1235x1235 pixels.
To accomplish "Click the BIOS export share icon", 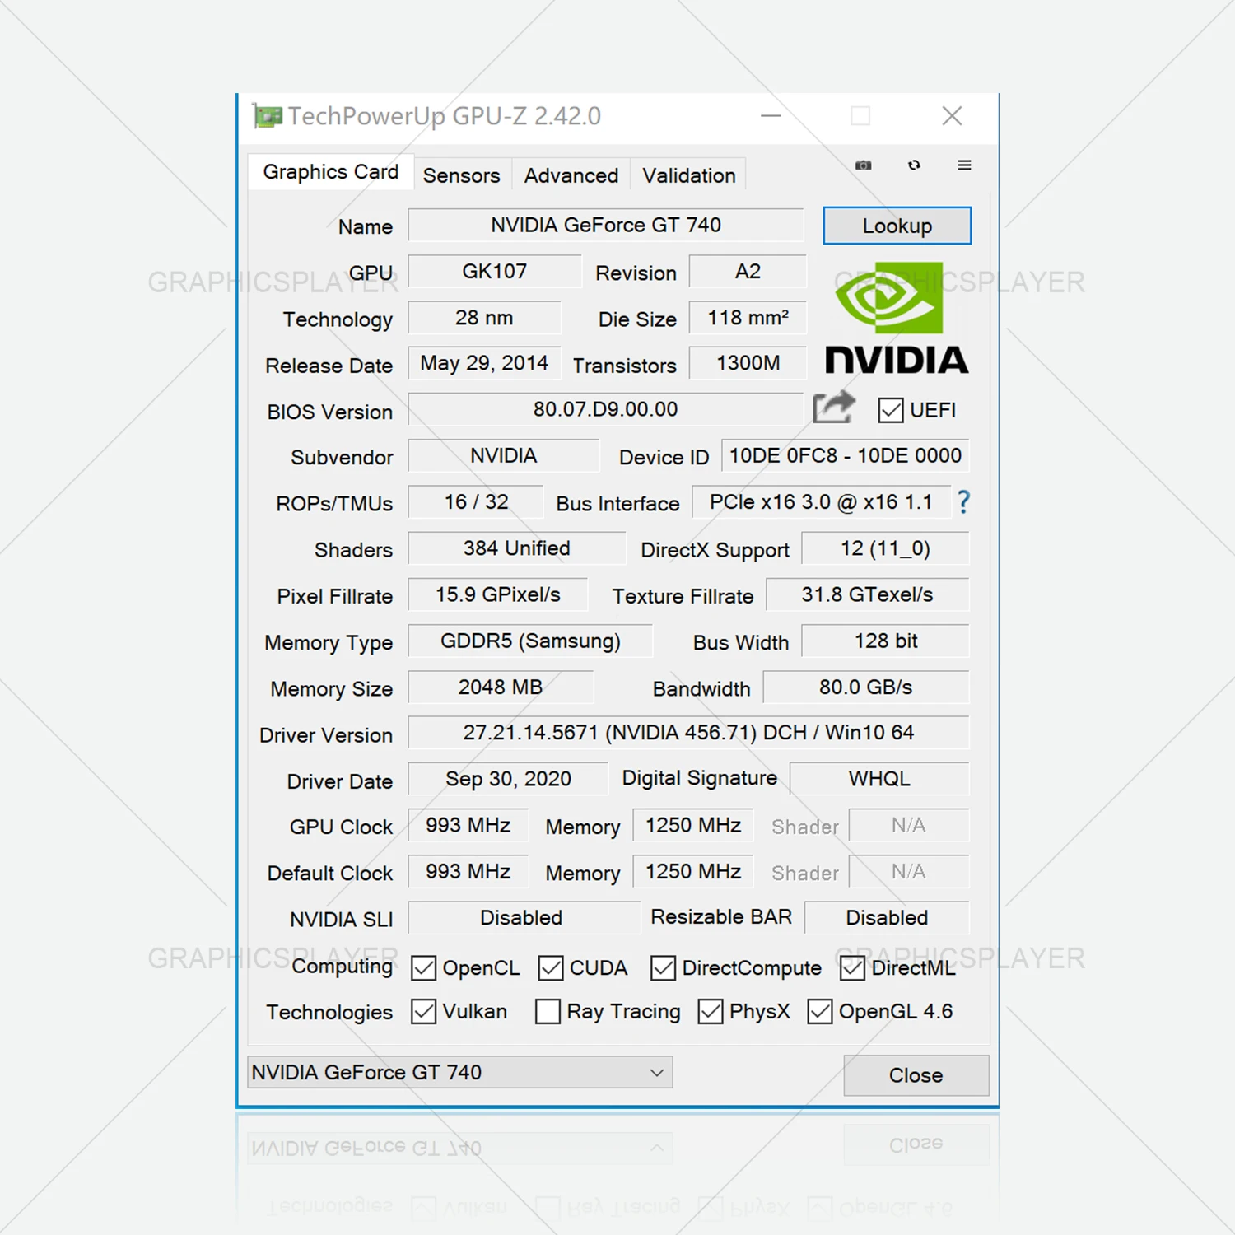I will coord(834,408).
